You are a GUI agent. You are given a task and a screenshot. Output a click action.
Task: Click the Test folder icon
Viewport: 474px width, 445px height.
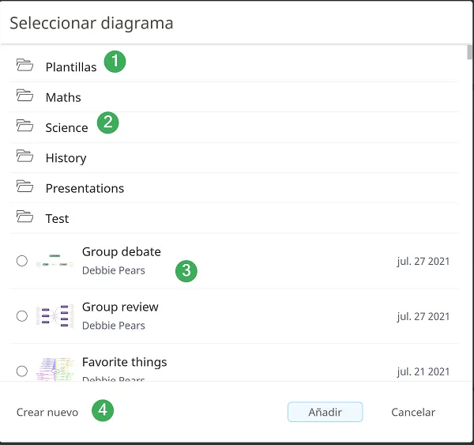click(24, 217)
